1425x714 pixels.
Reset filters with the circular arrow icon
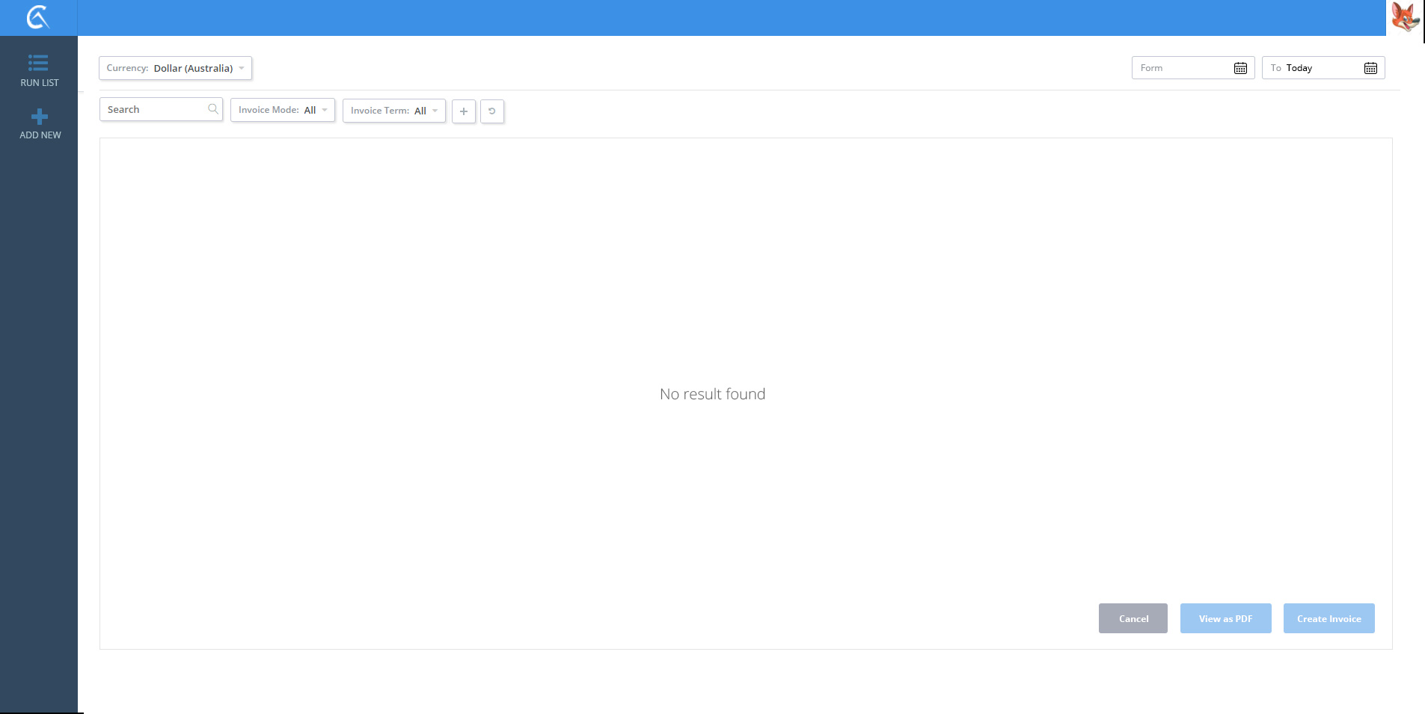(491, 111)
